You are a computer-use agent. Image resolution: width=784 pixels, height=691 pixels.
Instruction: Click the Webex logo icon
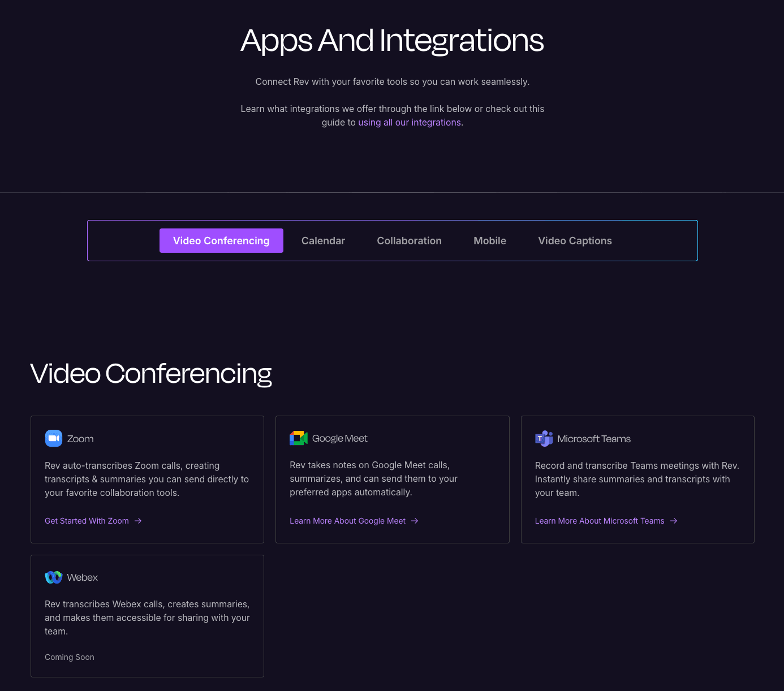pos(53,577)
